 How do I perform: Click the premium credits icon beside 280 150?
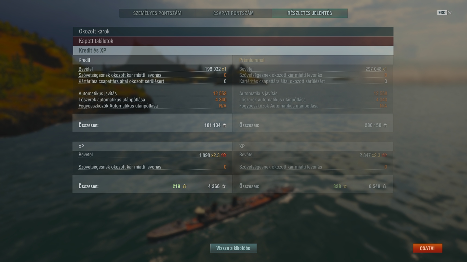point(385,125)
